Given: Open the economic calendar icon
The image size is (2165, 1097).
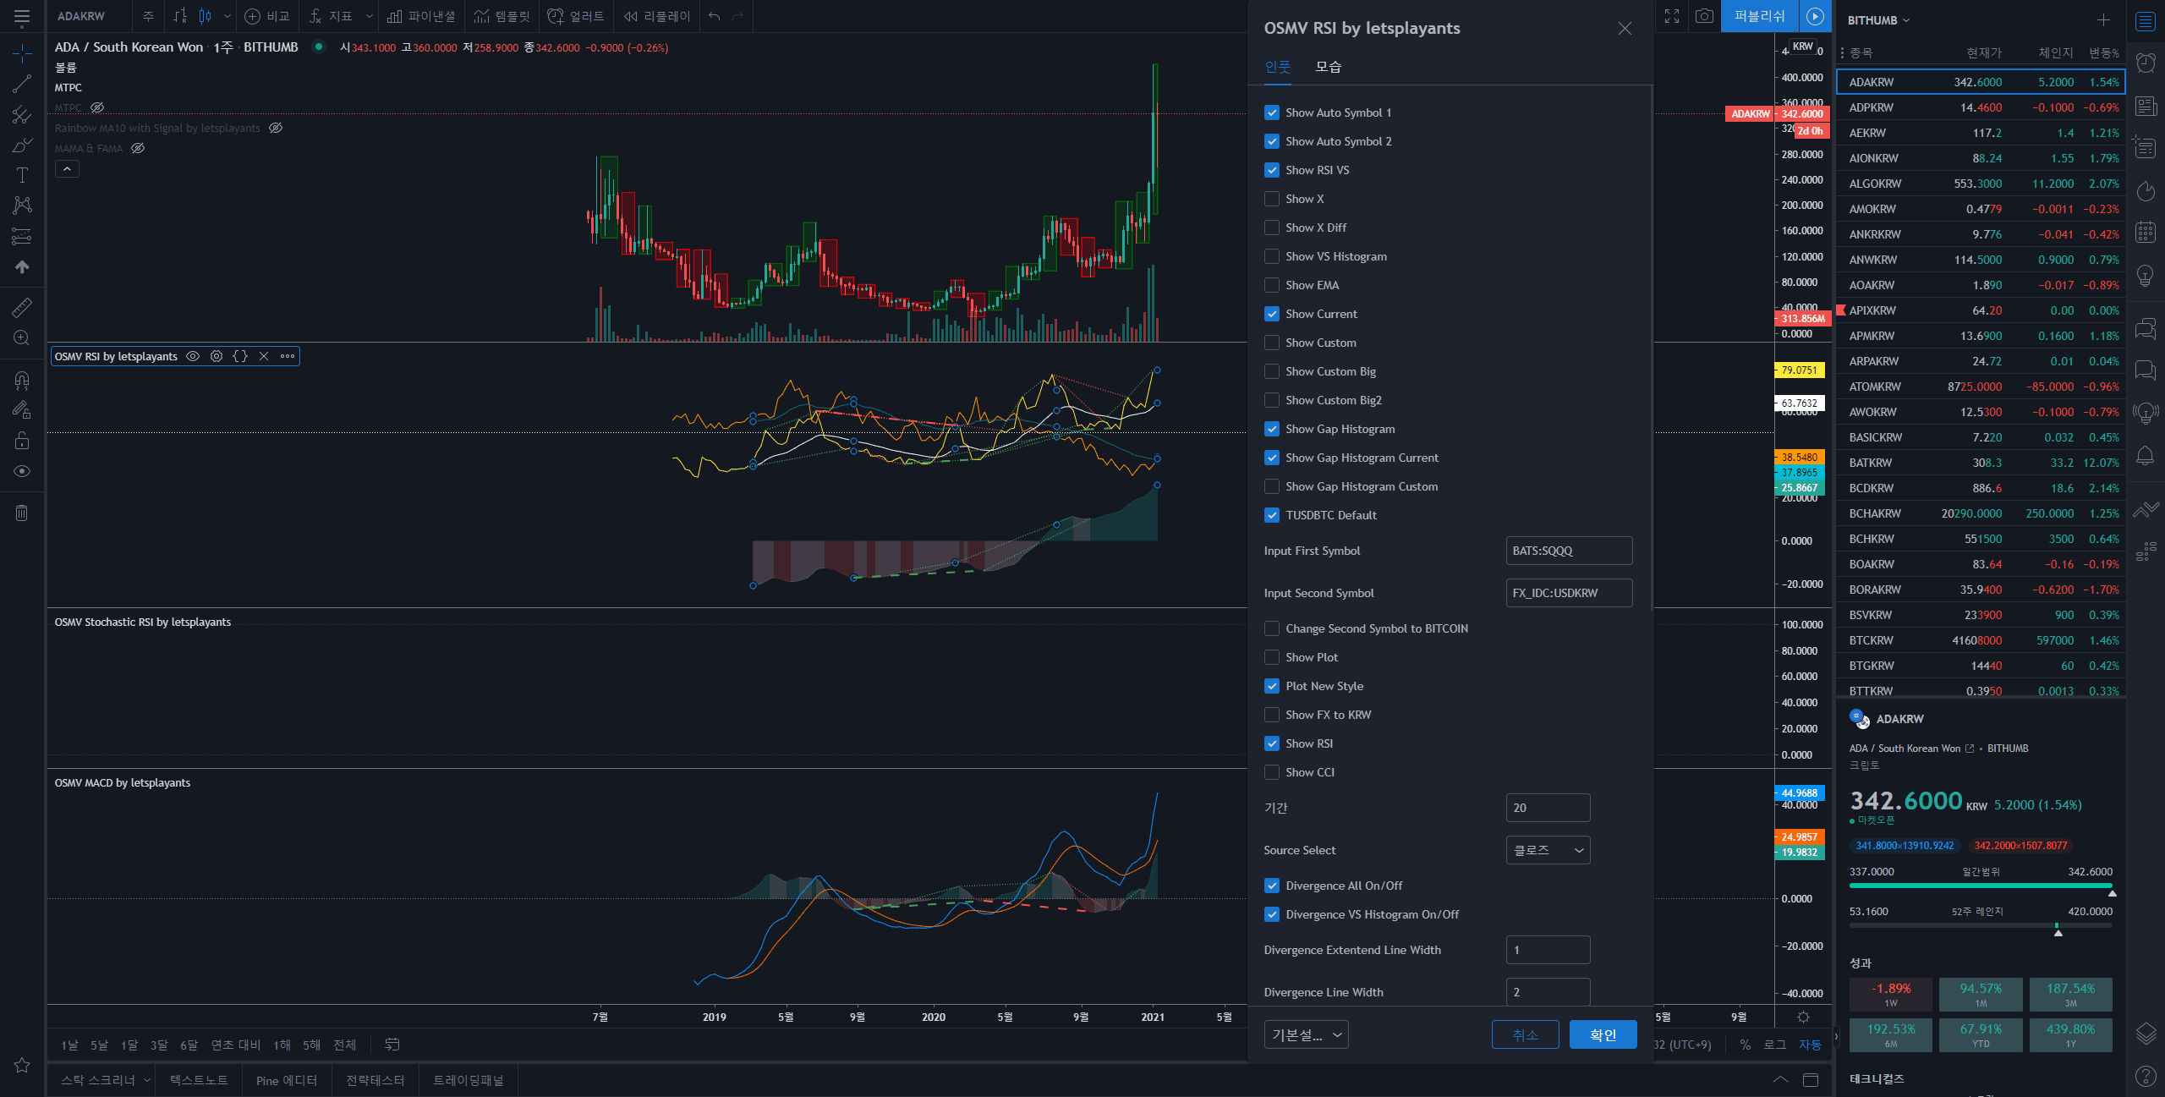Looking at the screenshot, I should tap(2146, 232).
